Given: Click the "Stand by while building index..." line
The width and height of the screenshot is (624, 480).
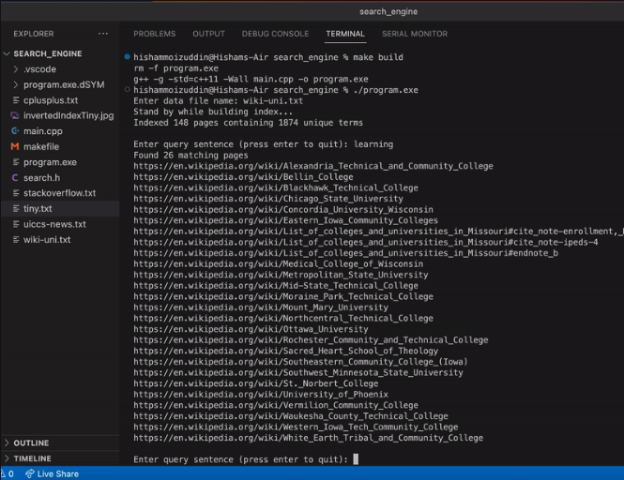Looking at the screenshot, I should (x=213, y=112).
